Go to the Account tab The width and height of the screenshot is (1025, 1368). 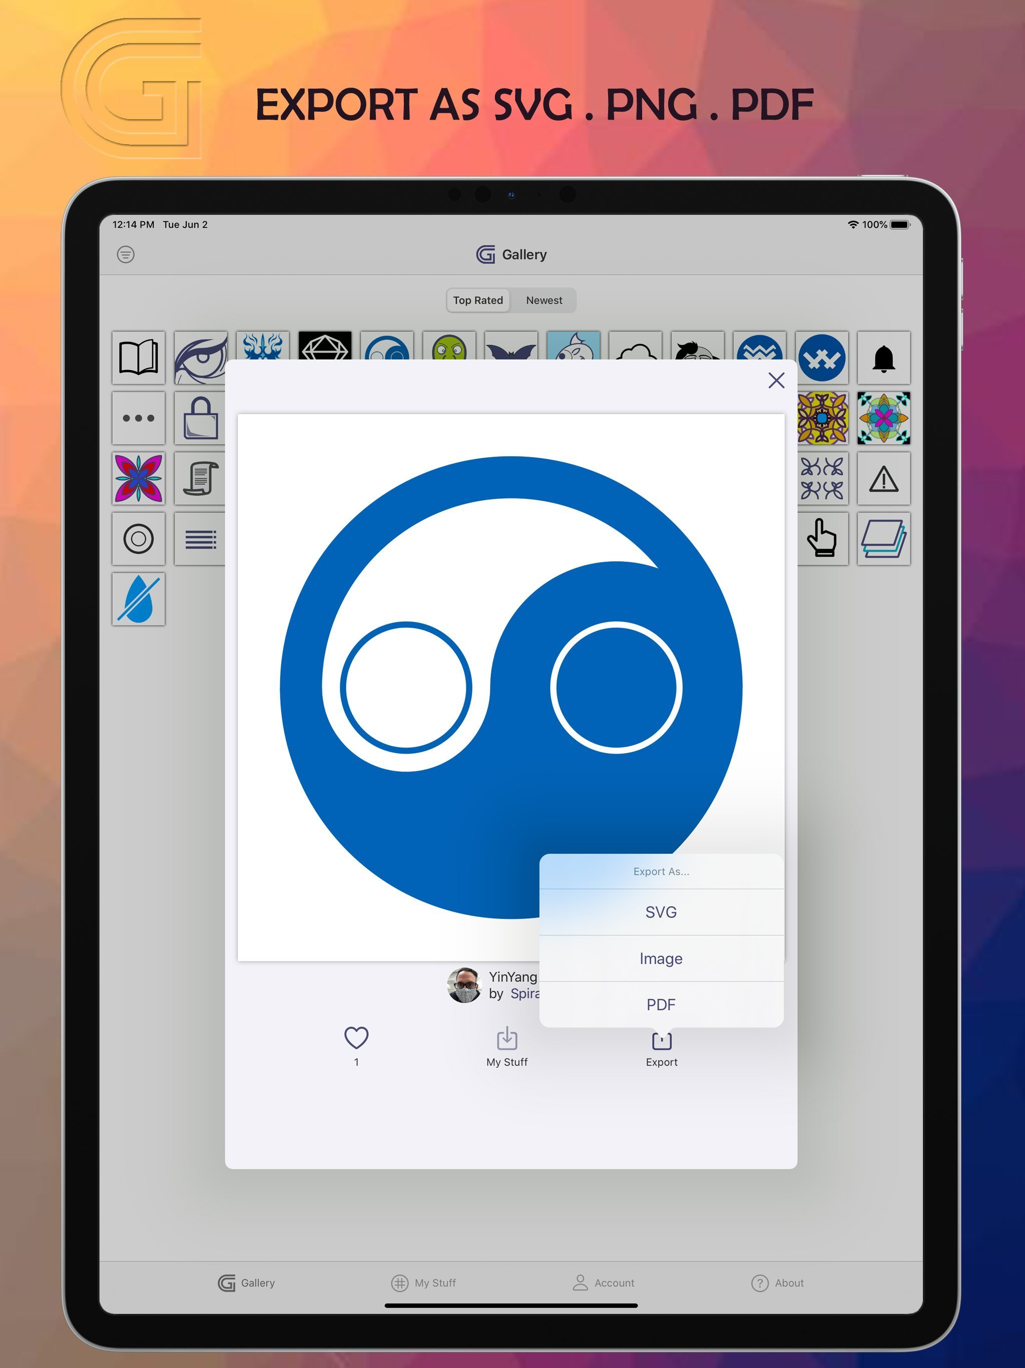tap(604, 1283)
